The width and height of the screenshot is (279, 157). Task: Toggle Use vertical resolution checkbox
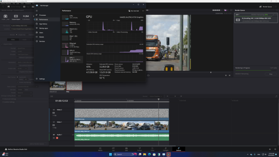tap(18, 65)
